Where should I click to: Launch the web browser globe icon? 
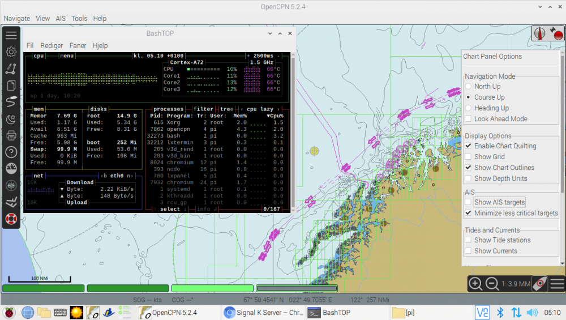27,313
